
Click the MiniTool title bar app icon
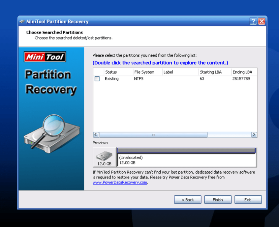click(22, 21)
